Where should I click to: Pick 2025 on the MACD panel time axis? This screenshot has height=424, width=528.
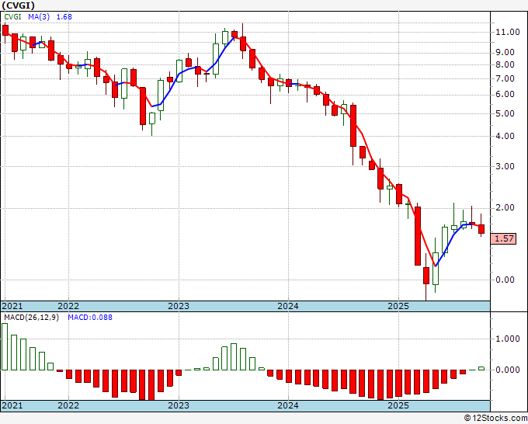398,405
